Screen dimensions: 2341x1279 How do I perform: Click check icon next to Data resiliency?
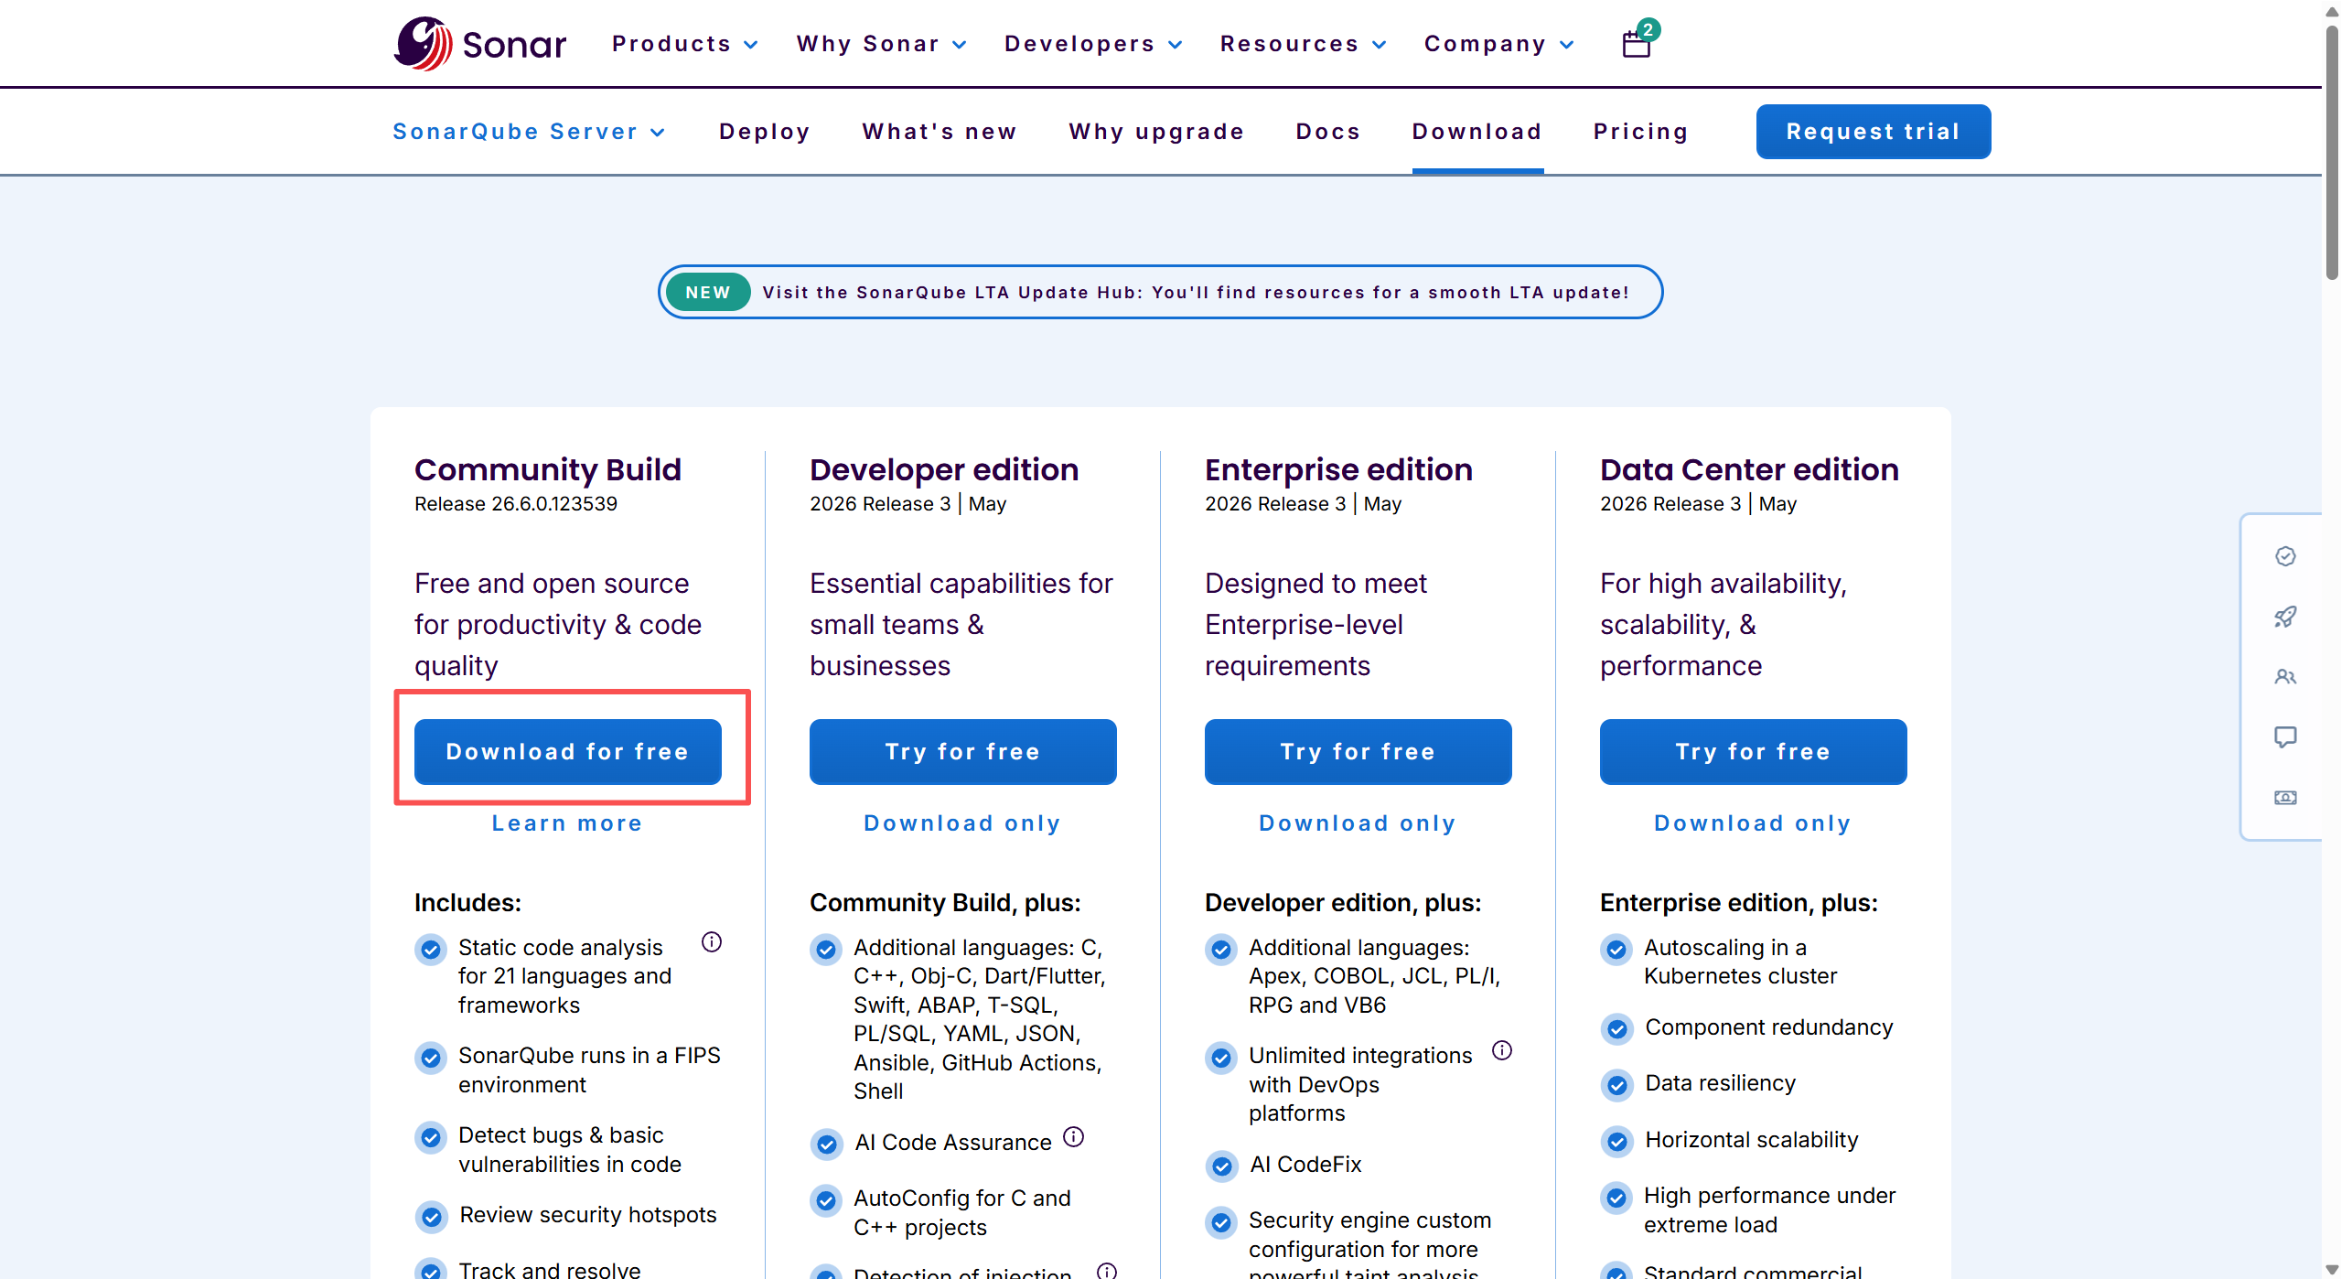coord(1616,1085)
